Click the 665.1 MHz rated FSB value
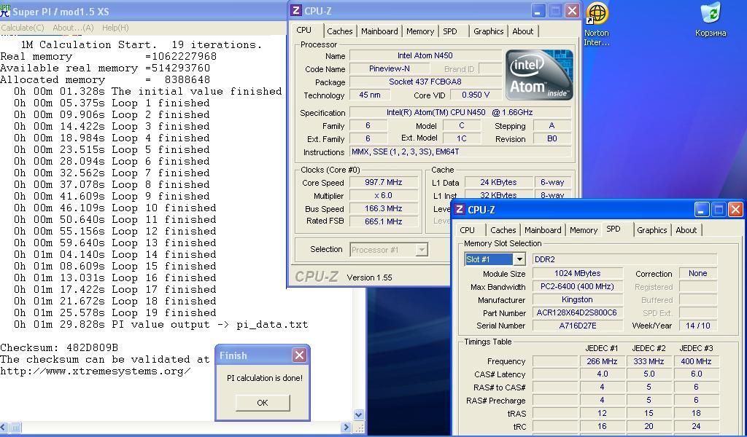 coord(384,221)
